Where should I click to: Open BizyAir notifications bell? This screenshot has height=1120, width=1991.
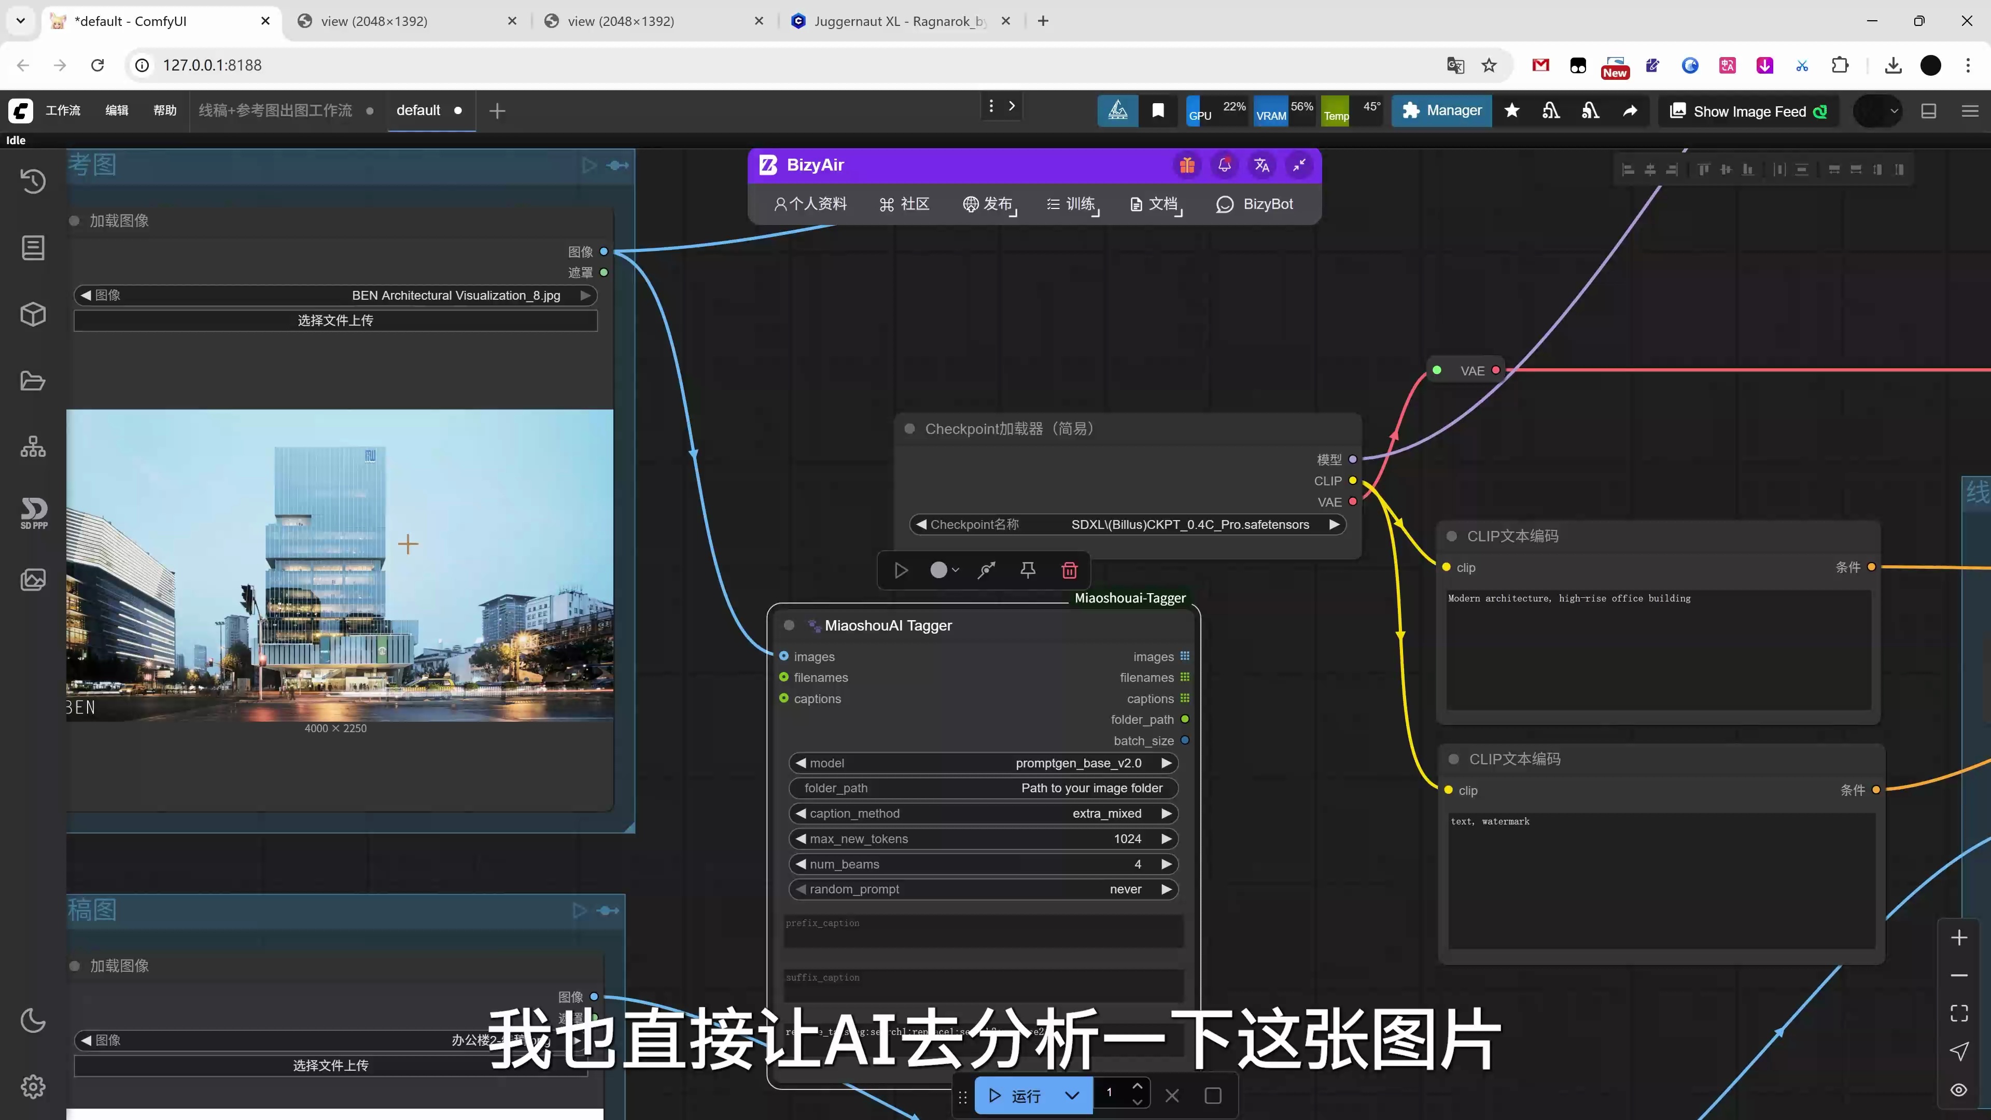pos(1224,165)
